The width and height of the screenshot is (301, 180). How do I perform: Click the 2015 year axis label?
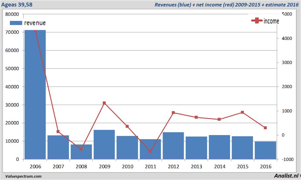[x=243, y=166]
